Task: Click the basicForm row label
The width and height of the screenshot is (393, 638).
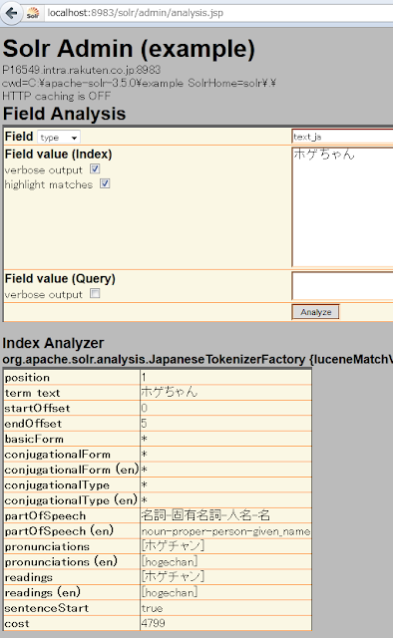Action: pyautogui.click(x=34, y=439)
